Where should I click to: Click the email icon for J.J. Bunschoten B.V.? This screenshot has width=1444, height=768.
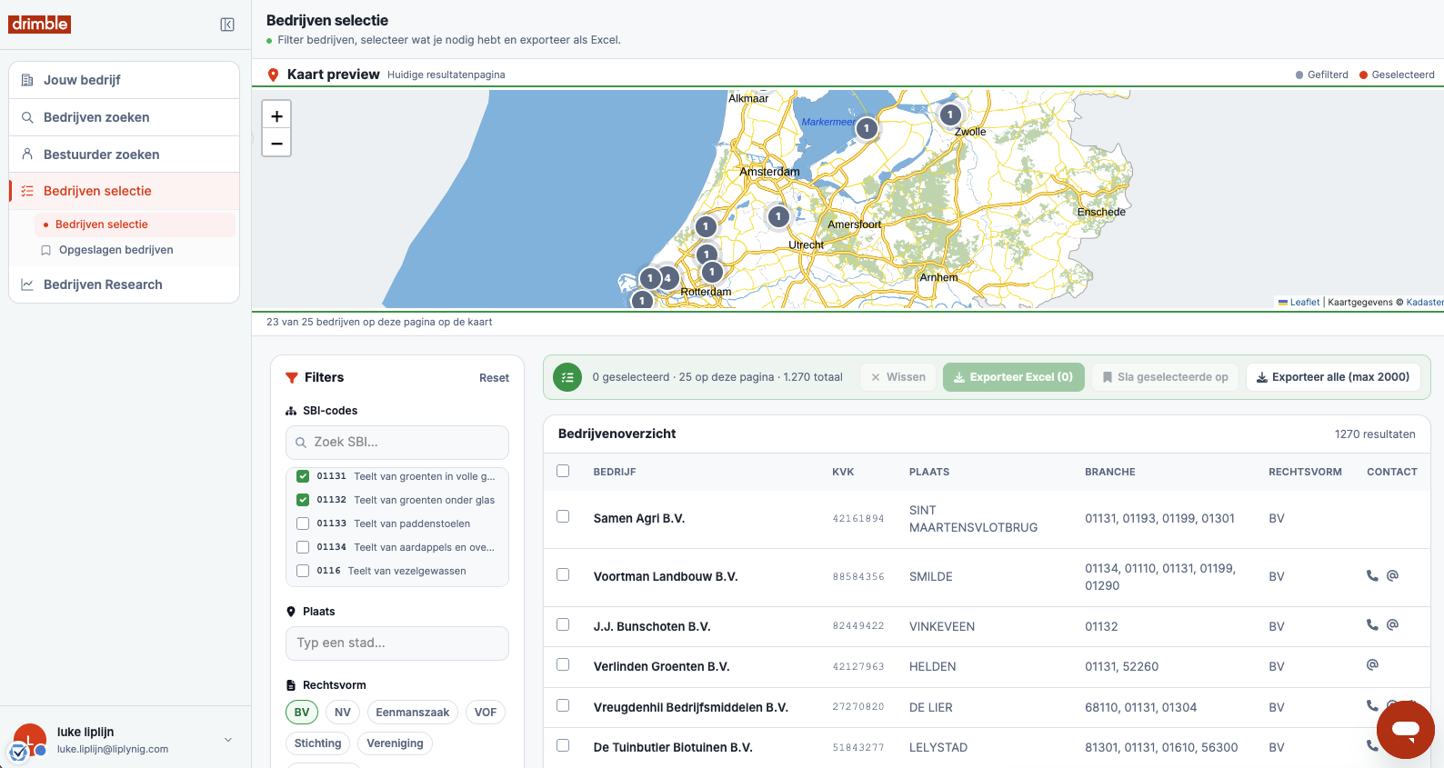click(1392, 624)
